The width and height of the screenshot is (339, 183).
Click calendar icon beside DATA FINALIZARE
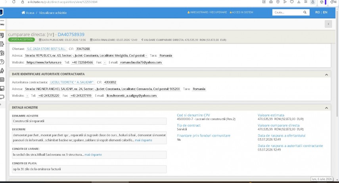click(x=91, y=40)
